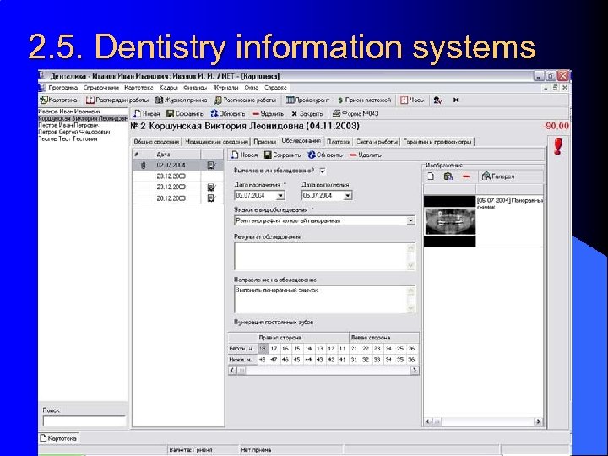Click Сохранить in the examination toolbar
The image size is (608, 456).
pyautogui.click(x=282, y=155)
